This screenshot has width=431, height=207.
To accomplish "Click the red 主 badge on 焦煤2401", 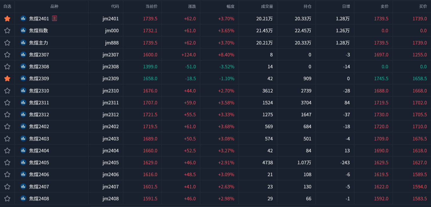I will click(x=54, y=18).
